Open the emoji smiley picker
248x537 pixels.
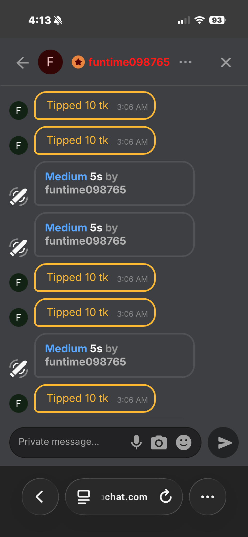[x=183, y=442]
